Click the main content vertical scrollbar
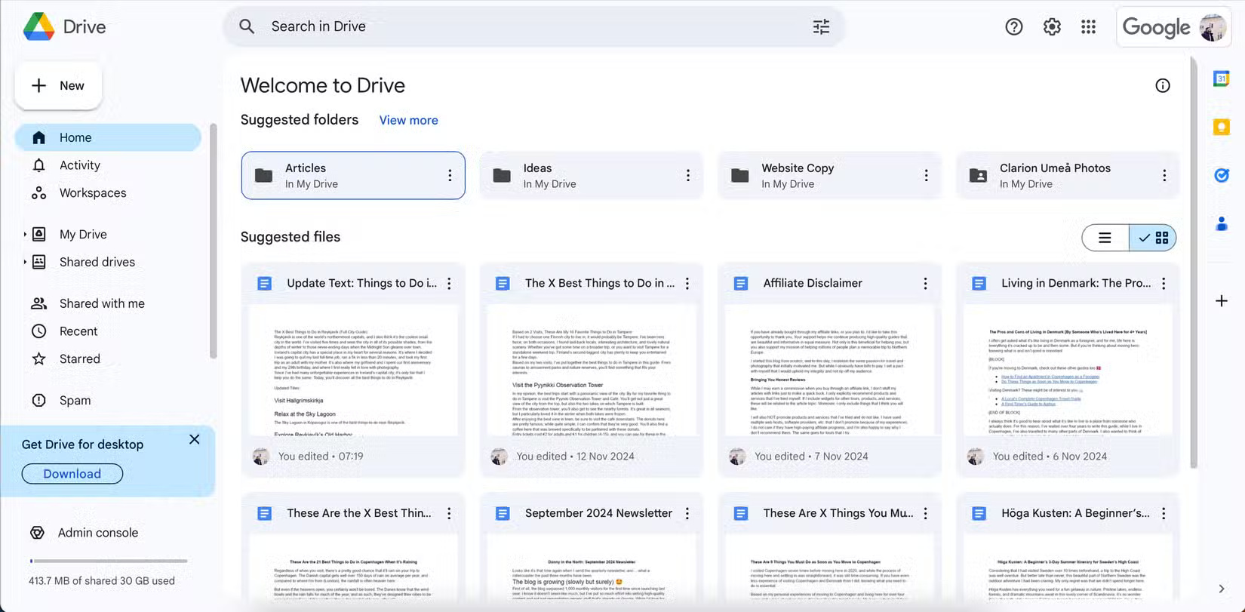Image resolution: width=1245 pixels, height=612 pixels. coord(1194,263)
